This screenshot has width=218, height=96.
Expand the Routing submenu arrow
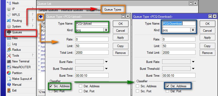pos(33,20)
